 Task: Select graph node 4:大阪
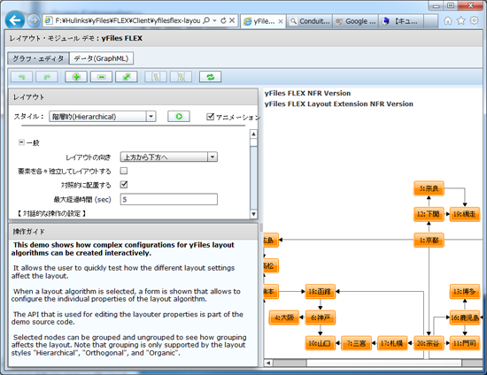[x=284, y=318]
